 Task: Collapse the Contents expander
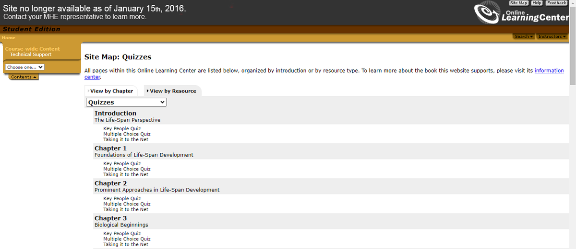point(24,77)
